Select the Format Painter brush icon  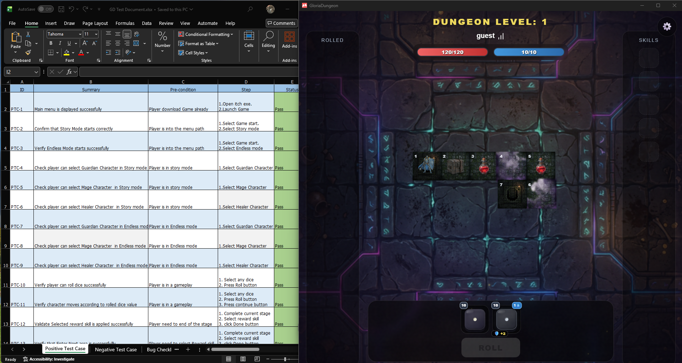(28, 53)
